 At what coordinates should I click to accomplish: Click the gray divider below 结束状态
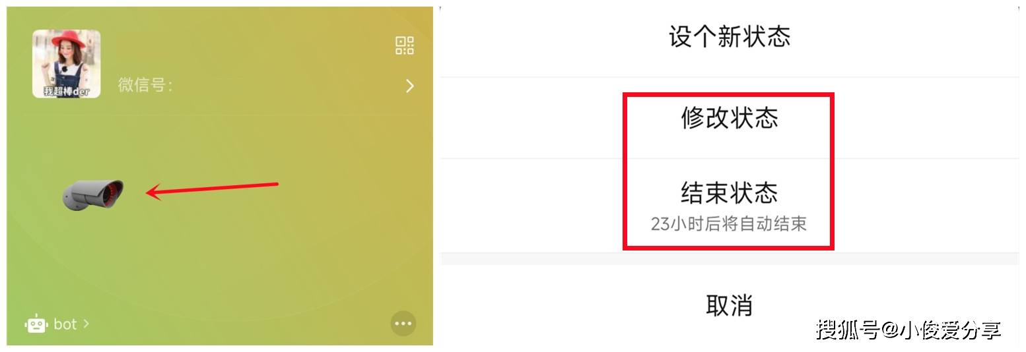click(730, 258)
